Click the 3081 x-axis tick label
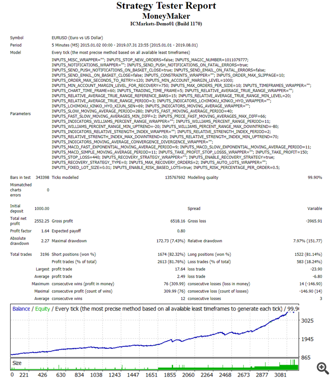This screenshot has width=335, height=380. tap(281, 375)
